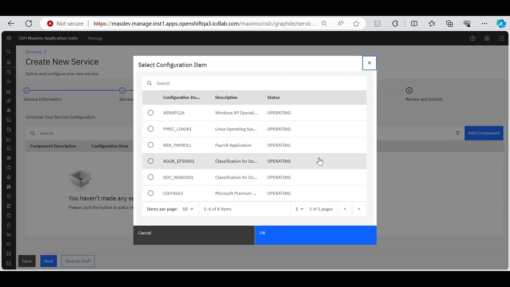Click the Status column header
Viewport: 510px width, 287px height.
273,97
